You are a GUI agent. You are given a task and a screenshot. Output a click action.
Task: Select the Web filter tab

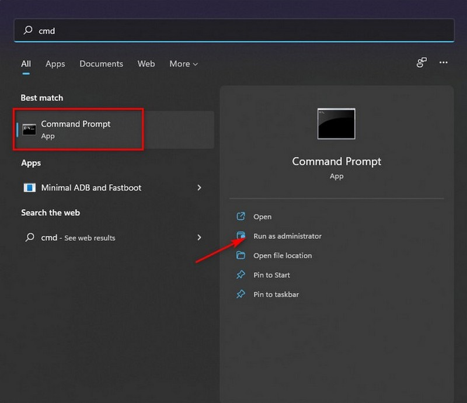146,64
